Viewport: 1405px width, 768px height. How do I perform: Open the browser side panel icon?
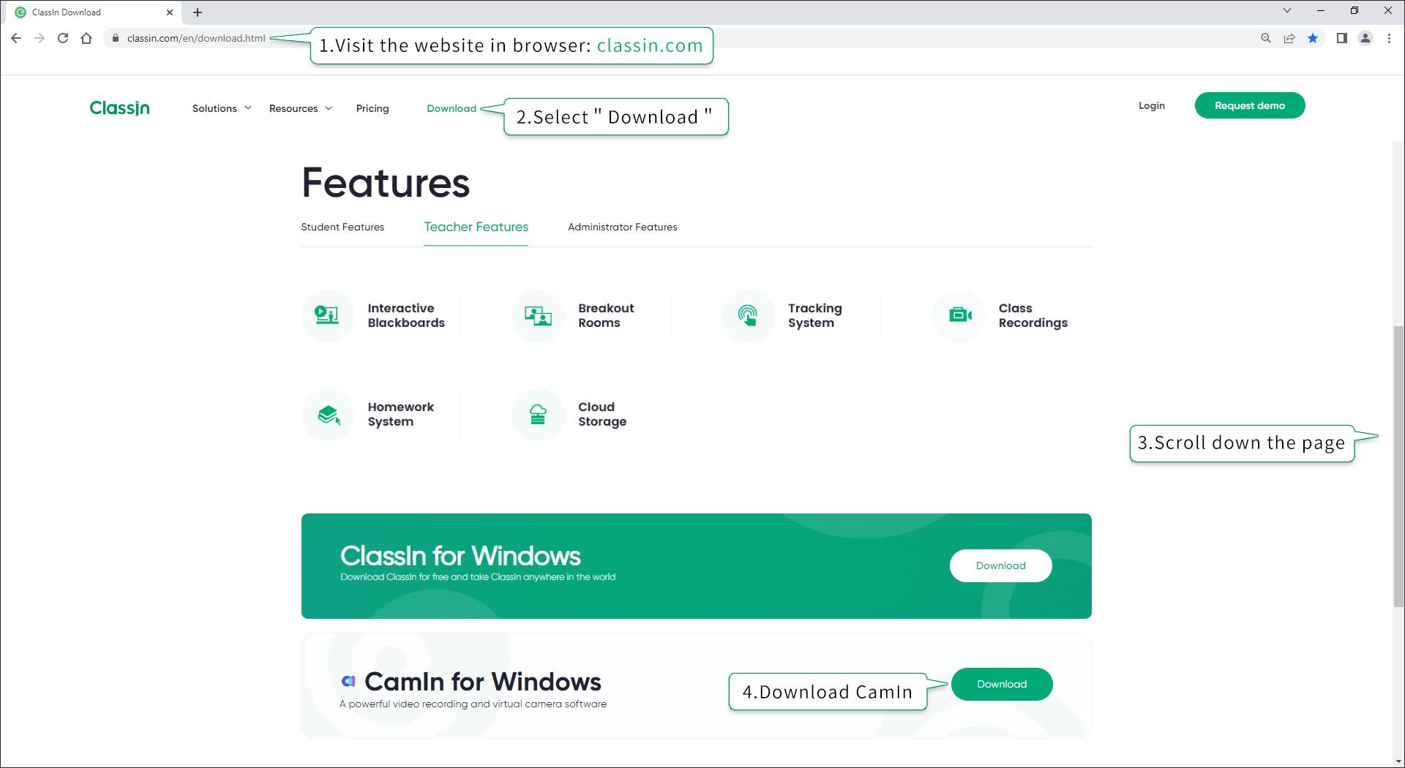click(x=1341, y=38)
